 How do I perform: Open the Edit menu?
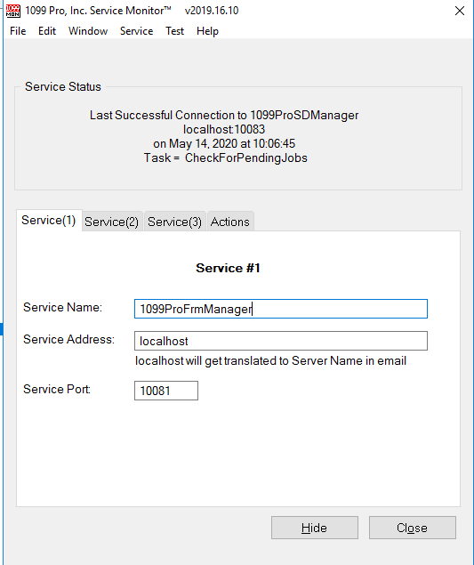47,31
